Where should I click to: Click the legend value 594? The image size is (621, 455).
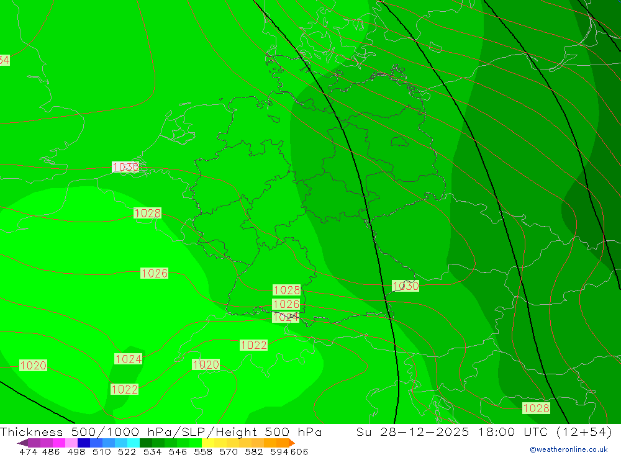[279, 452]
